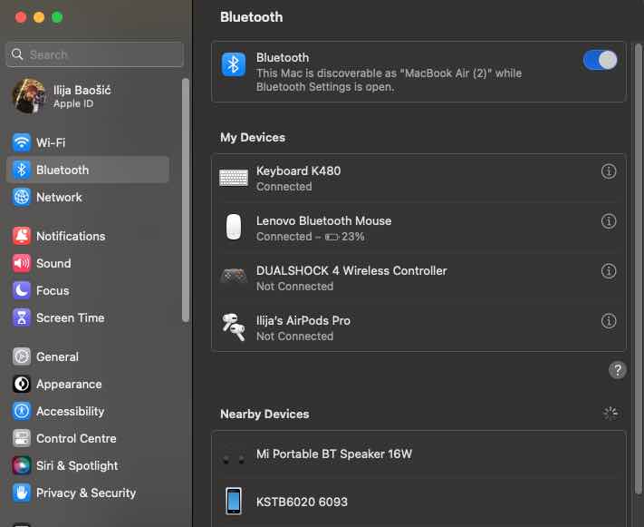644x527 pixels.
Task: Open info for Keyboard K480
Action: click(609, 171)
